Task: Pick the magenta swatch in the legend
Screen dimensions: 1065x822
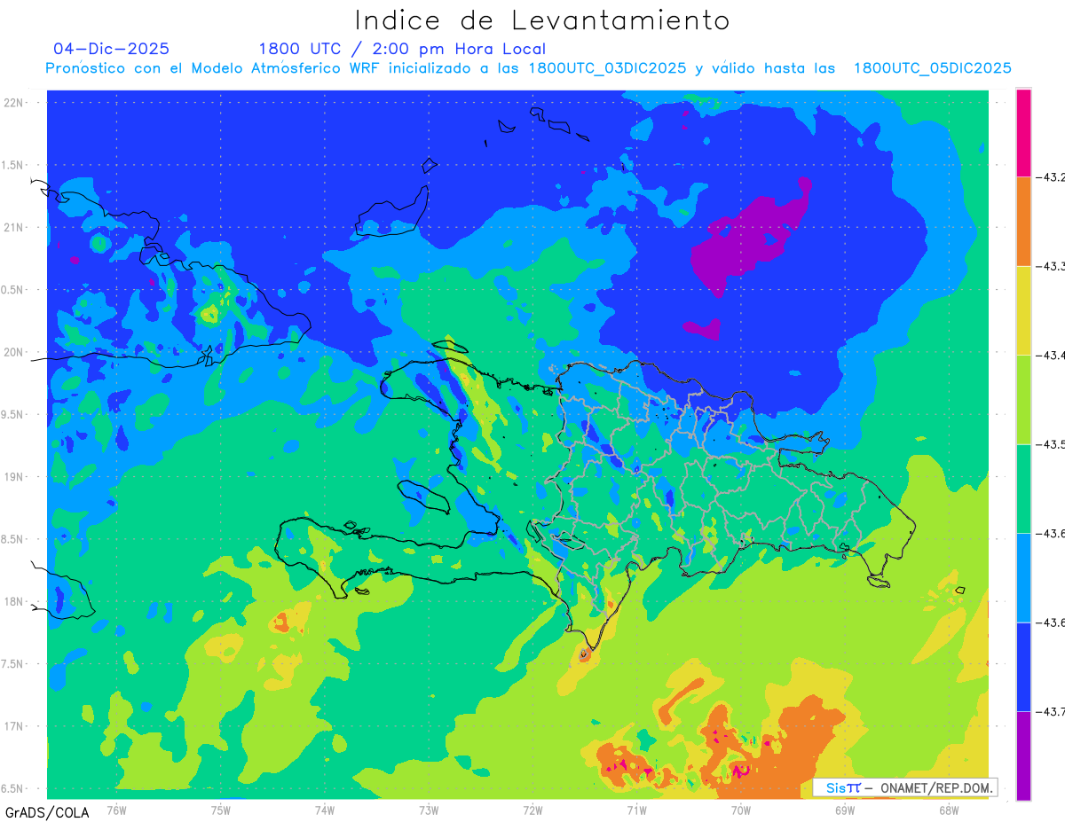Action: (1023, 132)
